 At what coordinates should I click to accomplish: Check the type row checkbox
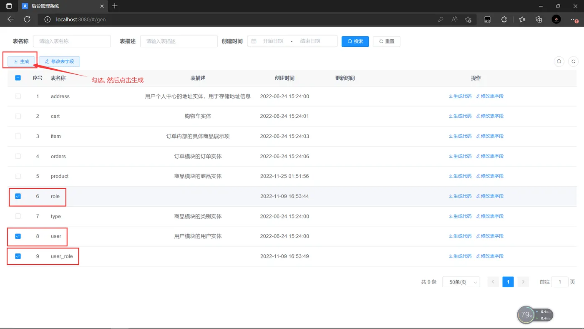[18, 216]
